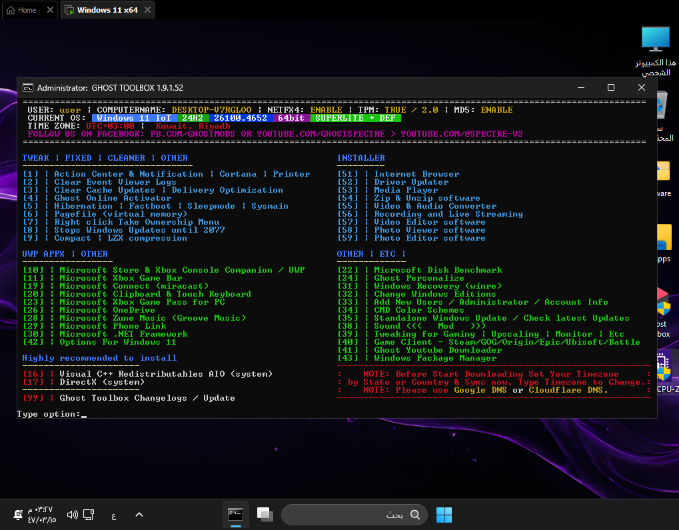Click 'Change Windows Editions' entry
Image resolution: width=679 pixels, height=530 pixels.
(417, 294)
